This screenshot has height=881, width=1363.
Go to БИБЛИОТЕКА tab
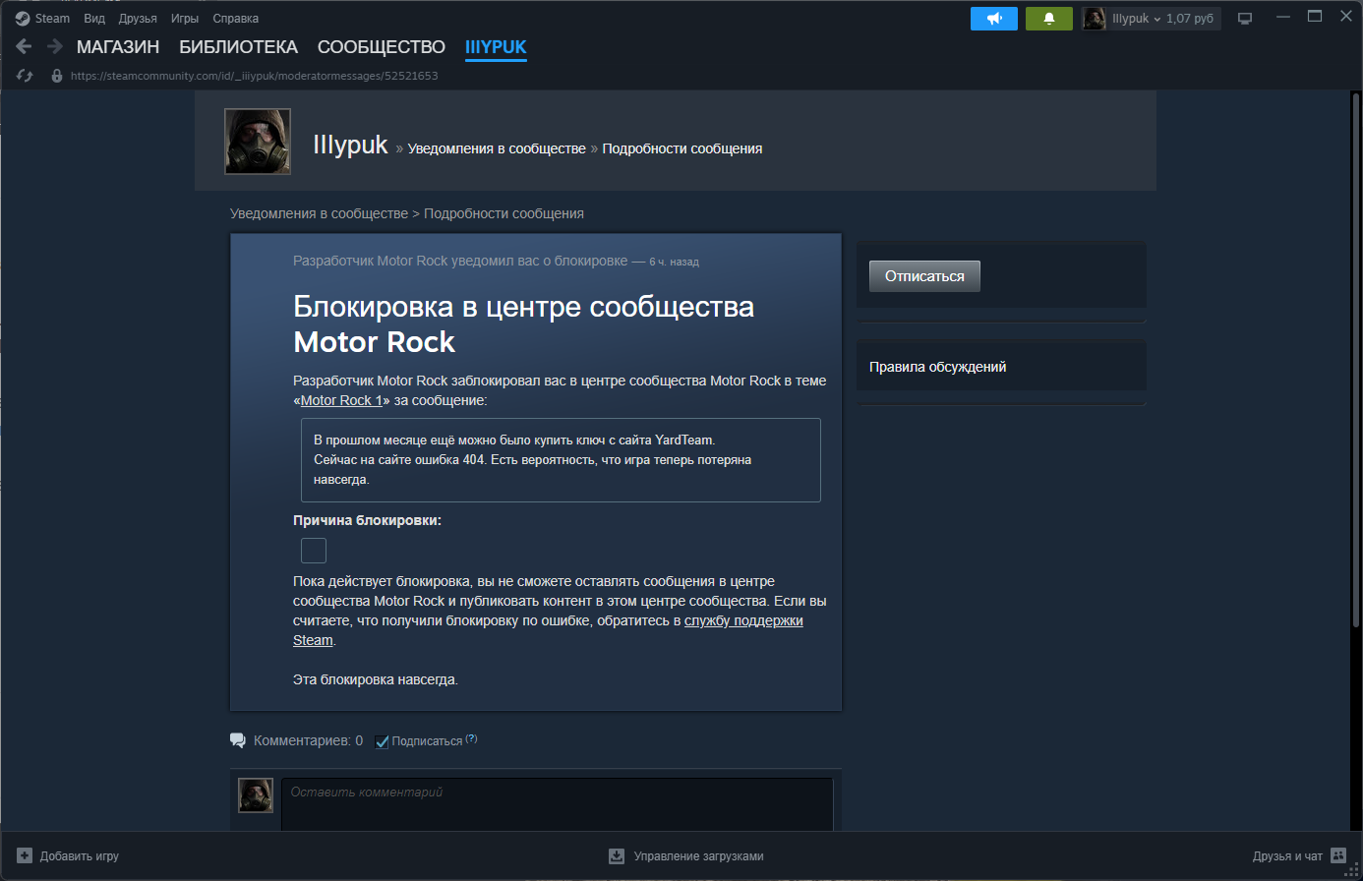point(238,47)
